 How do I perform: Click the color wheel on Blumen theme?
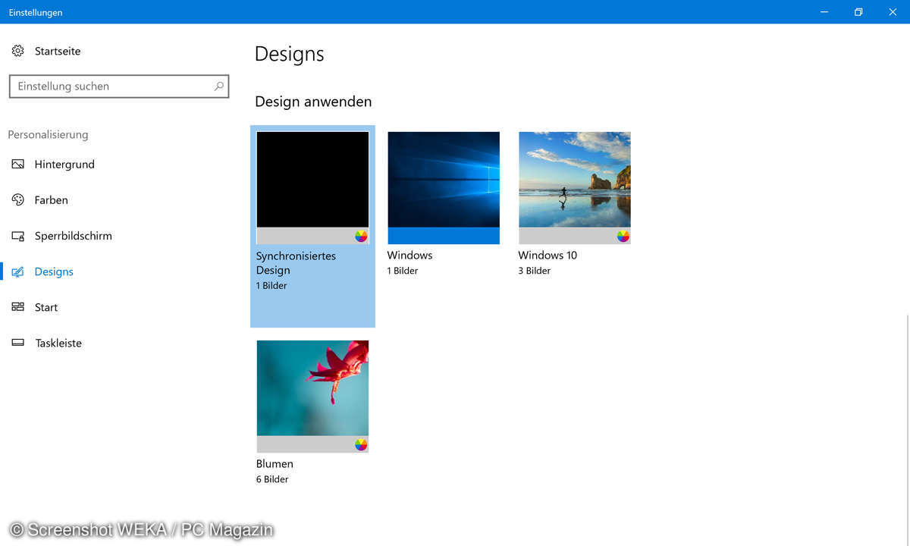[x=361, y=444]
